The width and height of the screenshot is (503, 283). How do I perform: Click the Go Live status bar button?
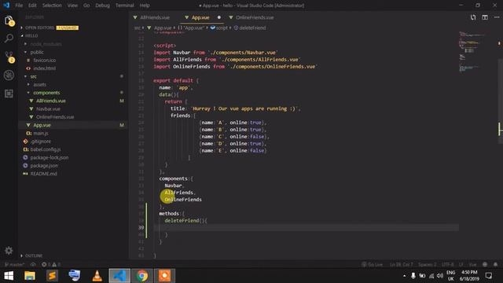[372, 265]
